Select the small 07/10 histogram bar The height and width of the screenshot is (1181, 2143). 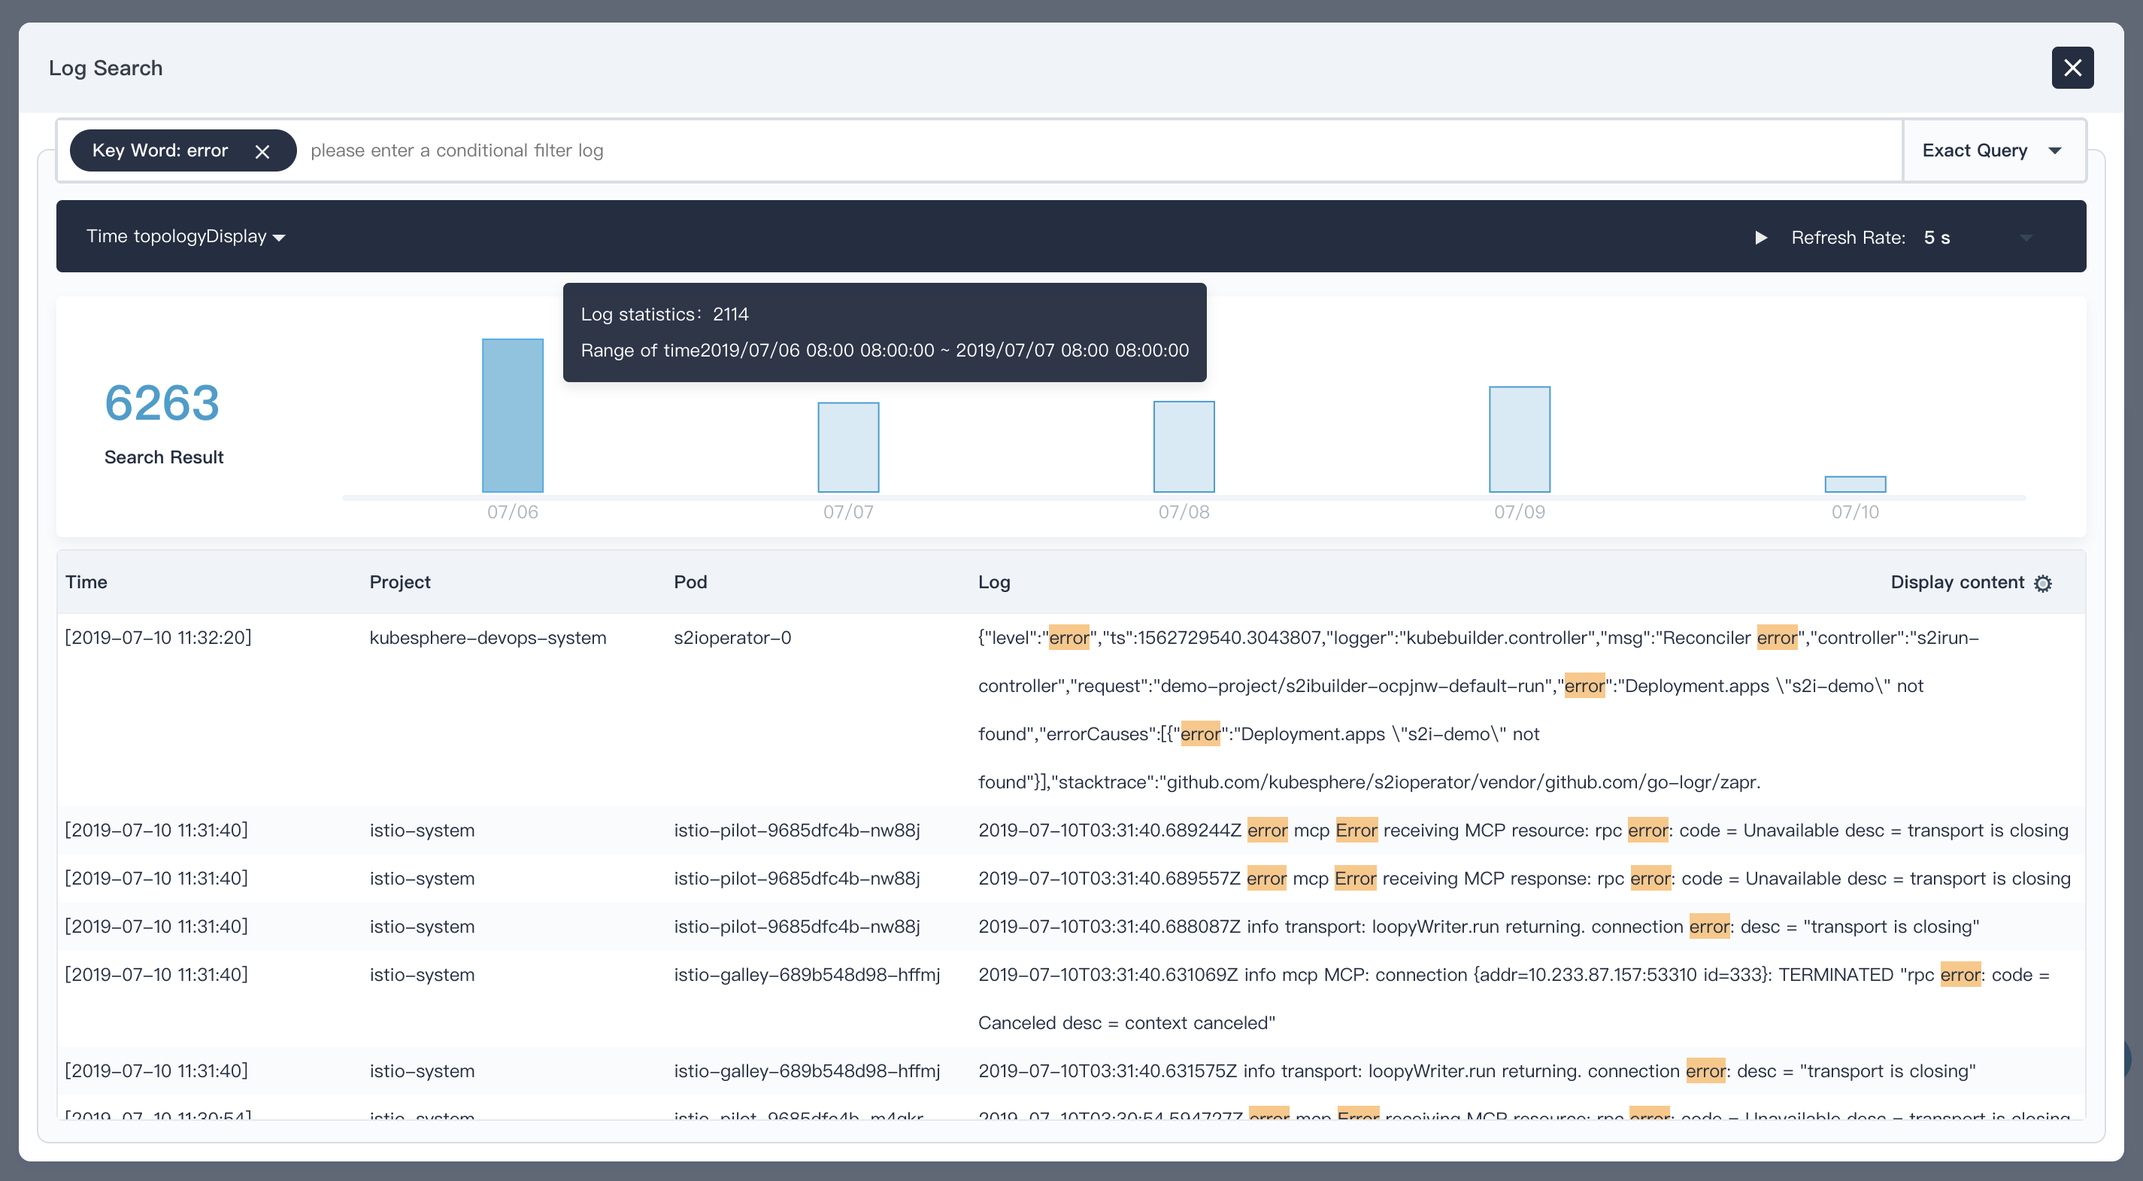coord(1854,484)
